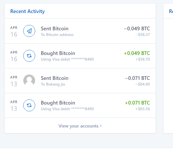
Task: Click the −0.071 BTC amount
Action: (137, 78)
